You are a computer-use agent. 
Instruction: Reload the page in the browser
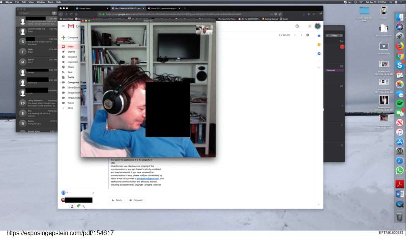click(x=71, y=14)
